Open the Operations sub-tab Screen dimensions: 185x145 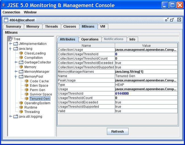[x=90, y=39]
